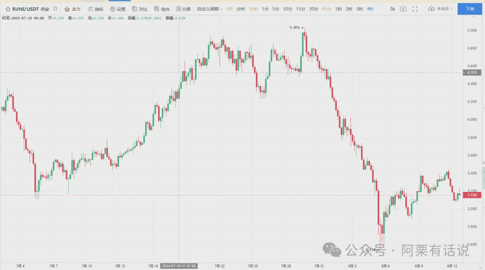Click the 4.000 price axis label
The height and width of the screenshot is (270, 485).
[x=472, y=119]
